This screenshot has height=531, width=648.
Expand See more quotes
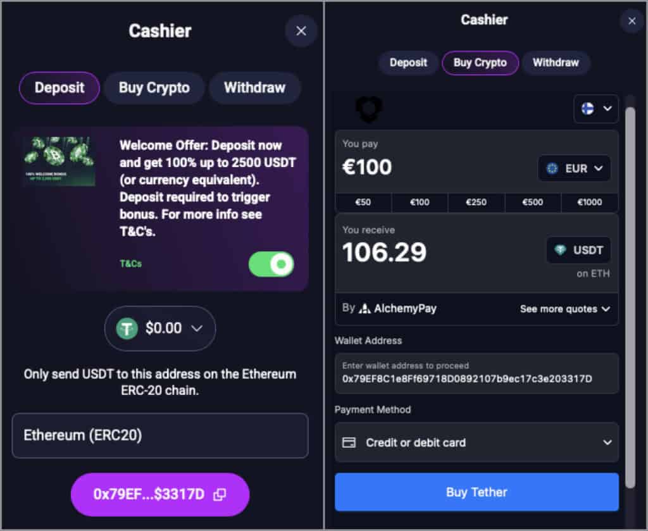[564, 309]
